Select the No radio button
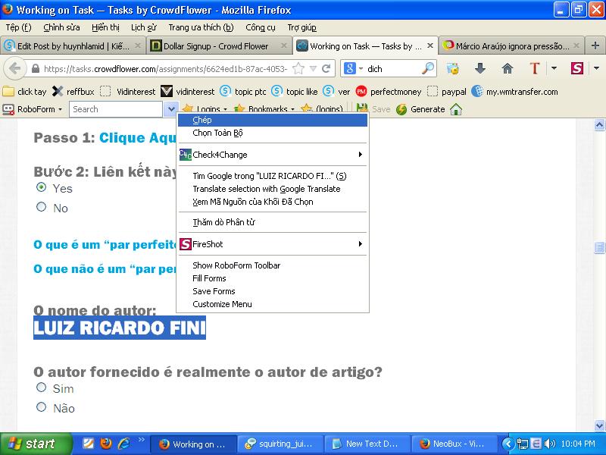This screenshot has width=606, height=455. tap(42, 206)
